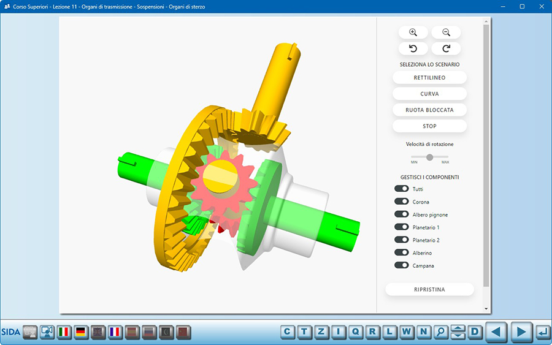552x345 pixels.
Task: Toggle the Tutti components switch
Action: [x=402, y=189]
